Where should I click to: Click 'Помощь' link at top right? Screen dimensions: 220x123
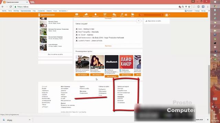(197, 11)
